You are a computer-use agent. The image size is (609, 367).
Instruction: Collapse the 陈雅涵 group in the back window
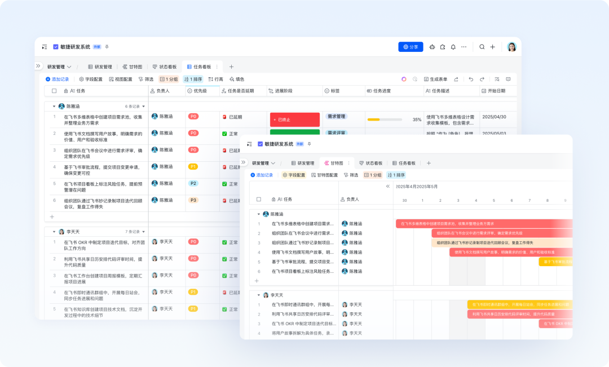(54, 107)
